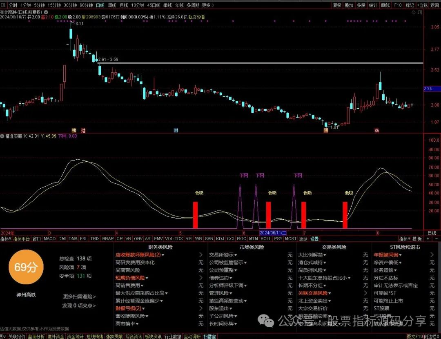Select the VOL-TDX indicator tab
This screenshot has width=441, height=339.
[174, 239]
